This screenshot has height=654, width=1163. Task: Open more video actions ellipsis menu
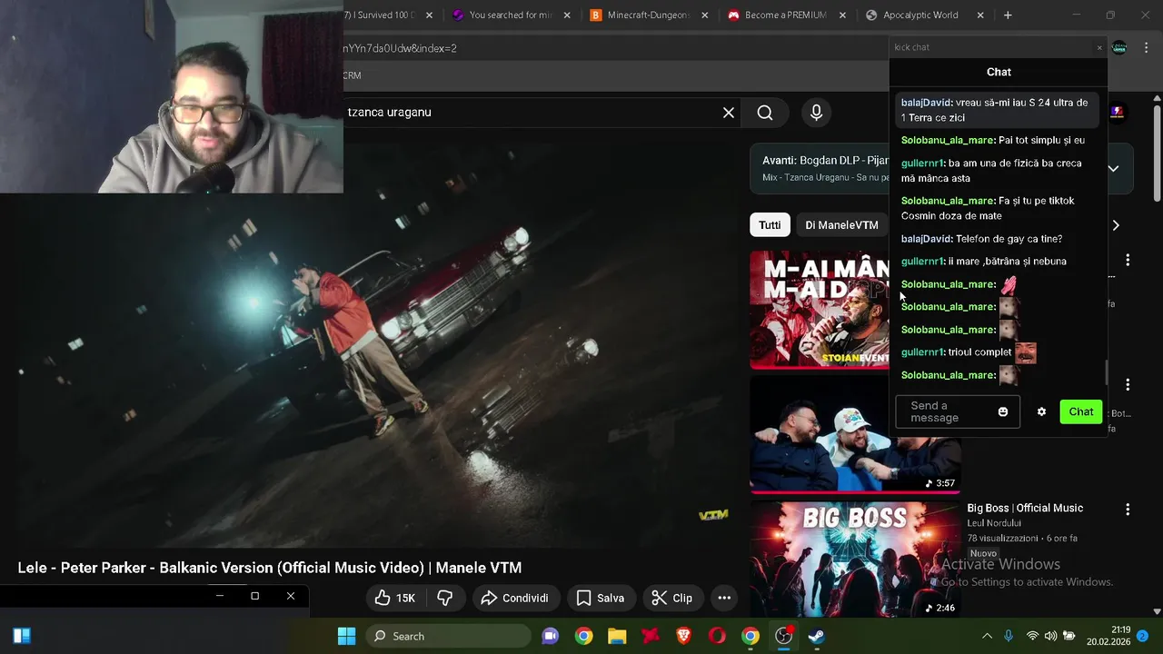tap(724, 598)
